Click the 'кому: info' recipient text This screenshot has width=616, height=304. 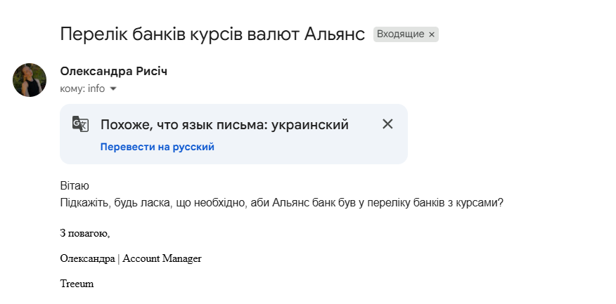pos(82,89)
